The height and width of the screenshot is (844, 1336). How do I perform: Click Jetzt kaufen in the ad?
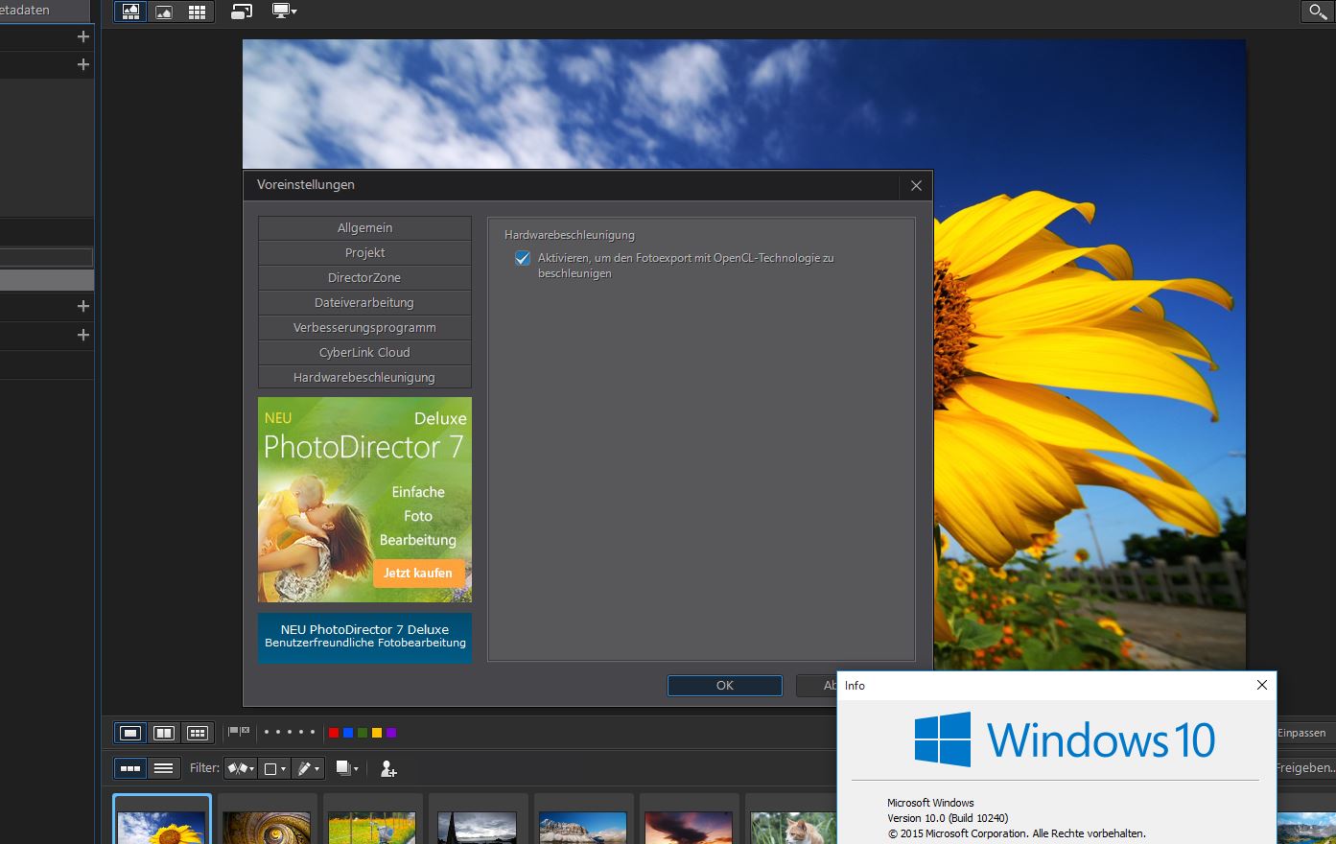(x=418, y=573)
